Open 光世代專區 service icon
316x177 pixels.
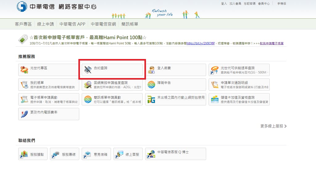coord(24,70)
